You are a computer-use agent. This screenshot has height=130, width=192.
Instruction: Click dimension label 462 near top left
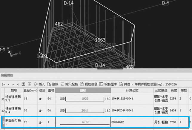59,24
